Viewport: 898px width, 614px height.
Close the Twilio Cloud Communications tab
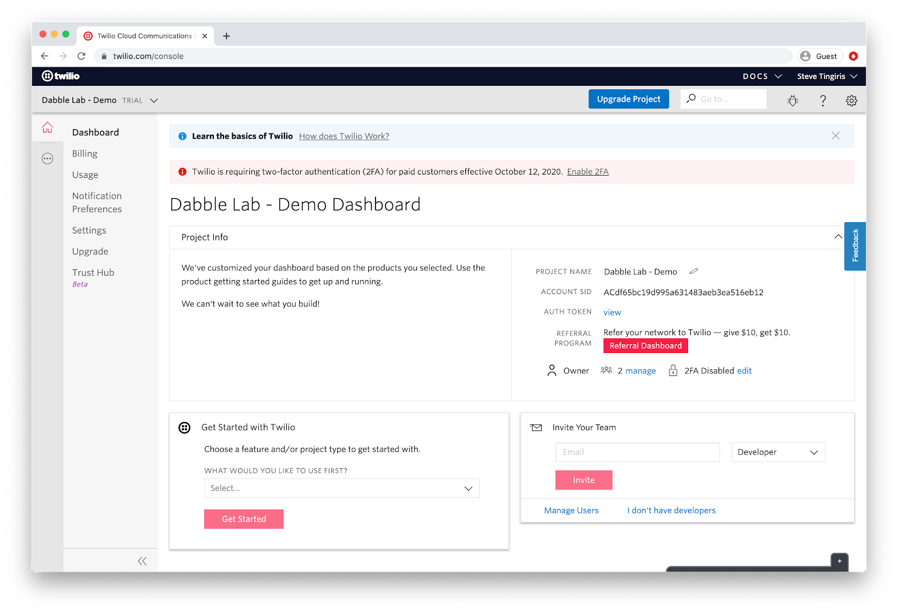(205, 36)
